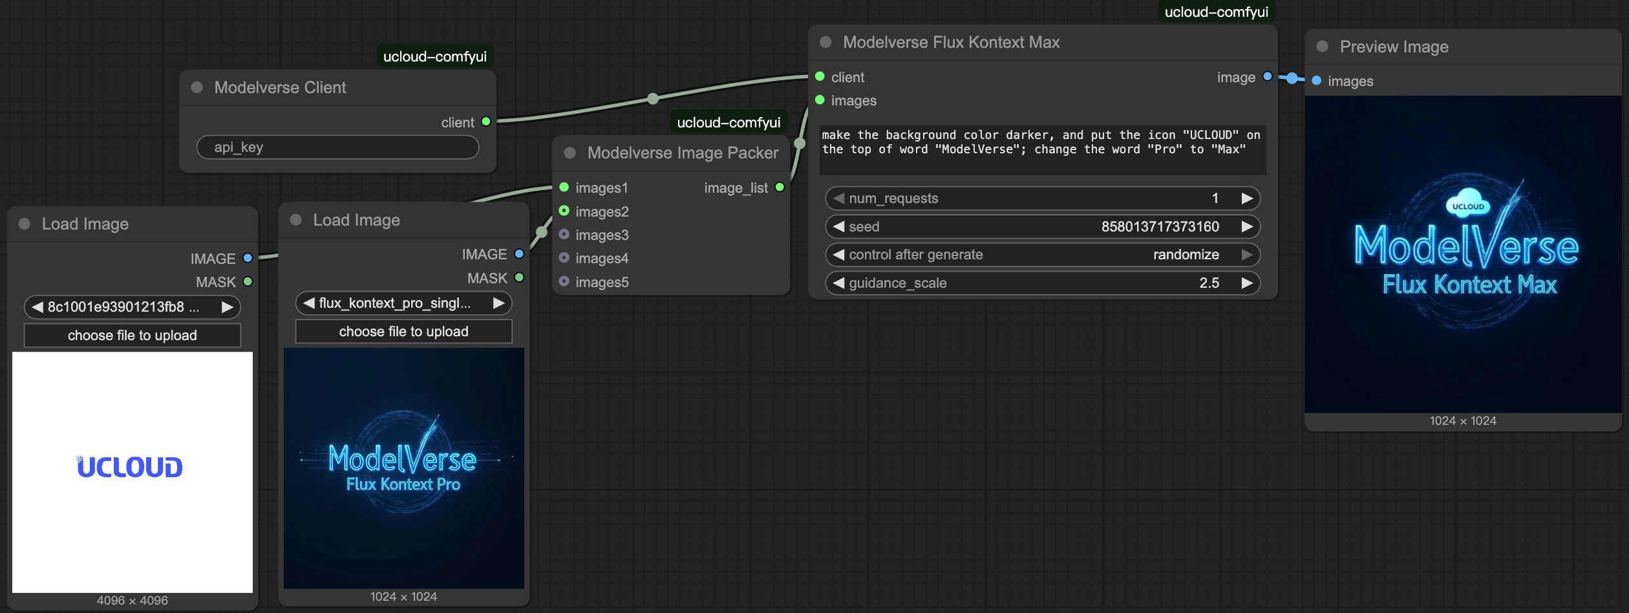Screen dimensions: 1629x613
Task: Decrease the seed value with left arrow
Action: click(x=838, y=226)
